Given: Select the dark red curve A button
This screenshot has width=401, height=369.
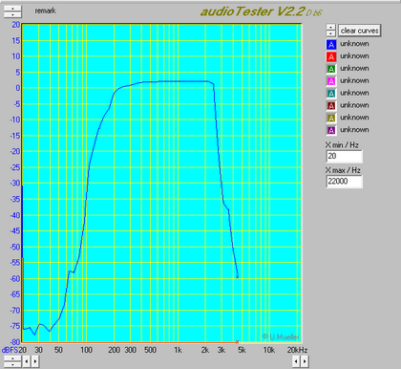Looking at the screenshot, I should (331, 106).
